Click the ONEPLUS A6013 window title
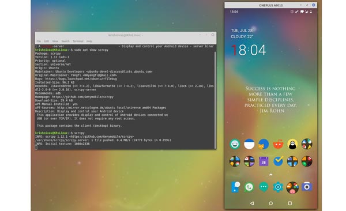346x211 pixels. point(271,5)
